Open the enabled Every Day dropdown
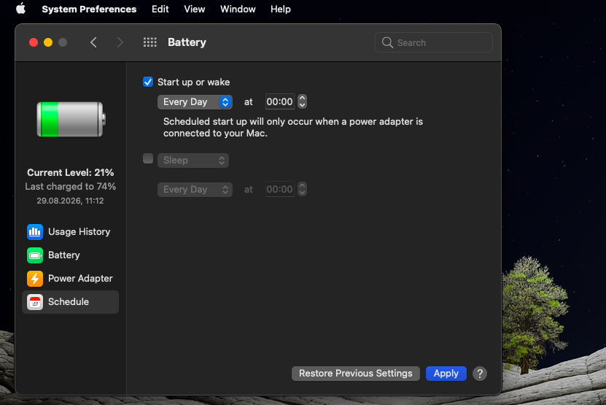This screenshot has width=606, height=405. [x=195, y=102]
